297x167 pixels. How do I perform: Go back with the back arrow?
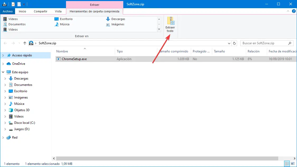click(x=5, y=43)
